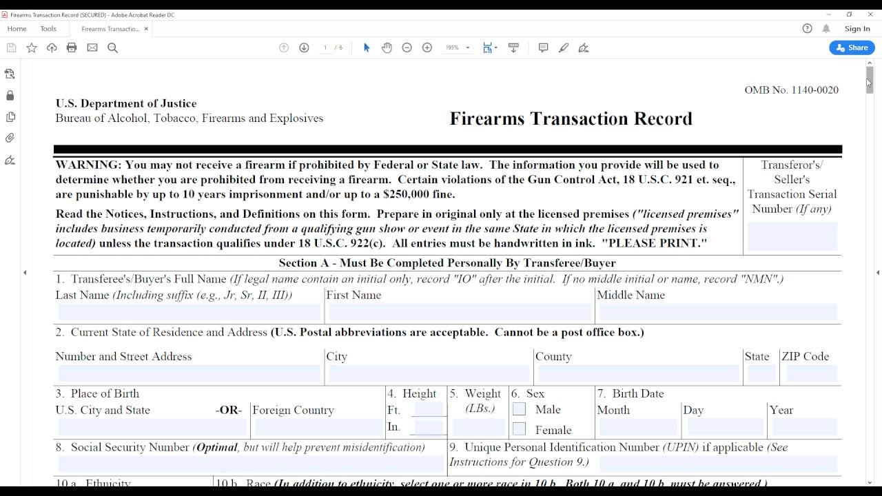Print the document with printer icon
The width and height of the screenshot is (882, 496).
click(x=72, y=48)
